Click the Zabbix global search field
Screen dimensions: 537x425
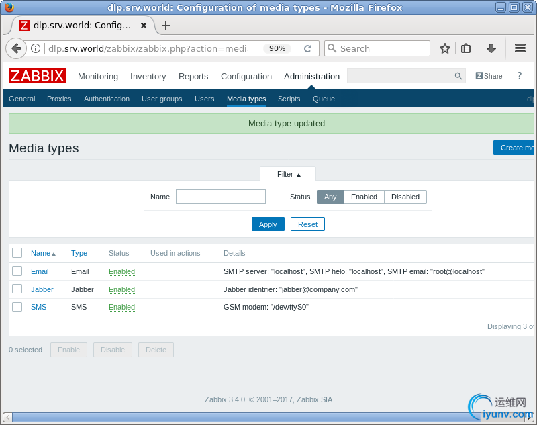(x=406, y=76)
